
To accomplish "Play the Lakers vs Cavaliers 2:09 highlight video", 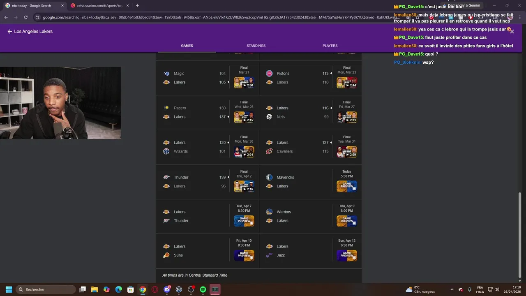I will coord(347,152).
